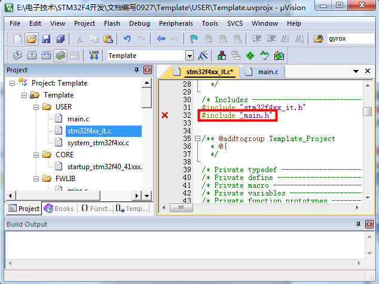Open the Debug menu
The width and height of the screenshot is (379, 284).
pos(139,23)
